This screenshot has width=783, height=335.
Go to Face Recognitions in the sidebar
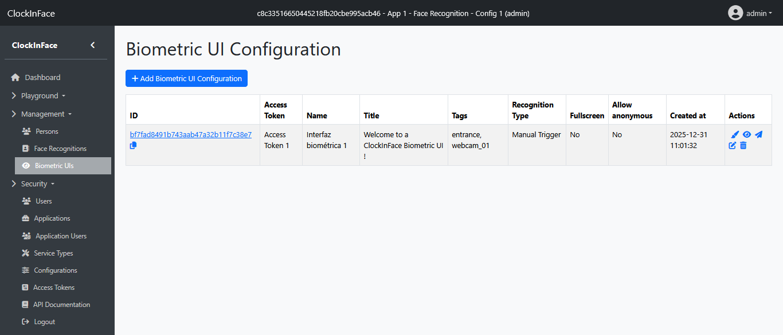[60, 148]
